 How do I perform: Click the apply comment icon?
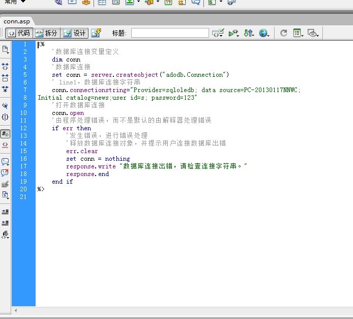[x=5, y=162]
